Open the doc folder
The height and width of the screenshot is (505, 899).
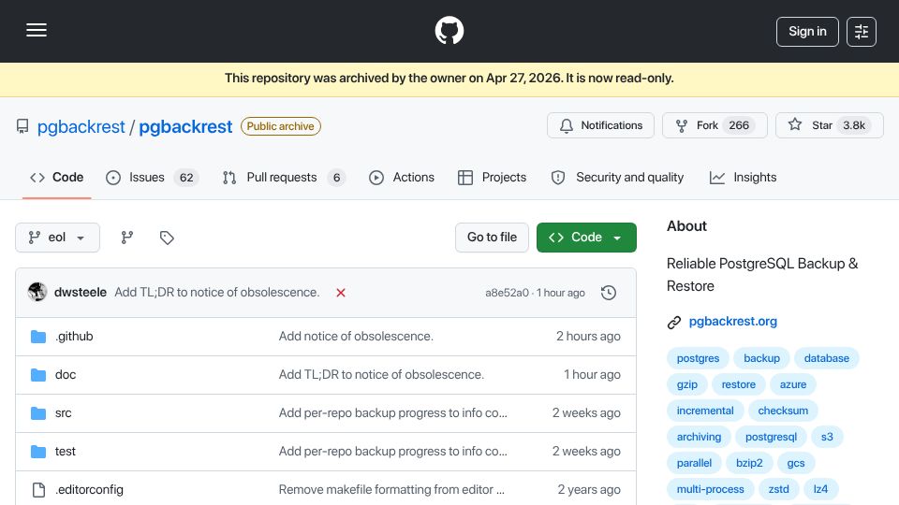pyautogui.click(x=66, y=374)
